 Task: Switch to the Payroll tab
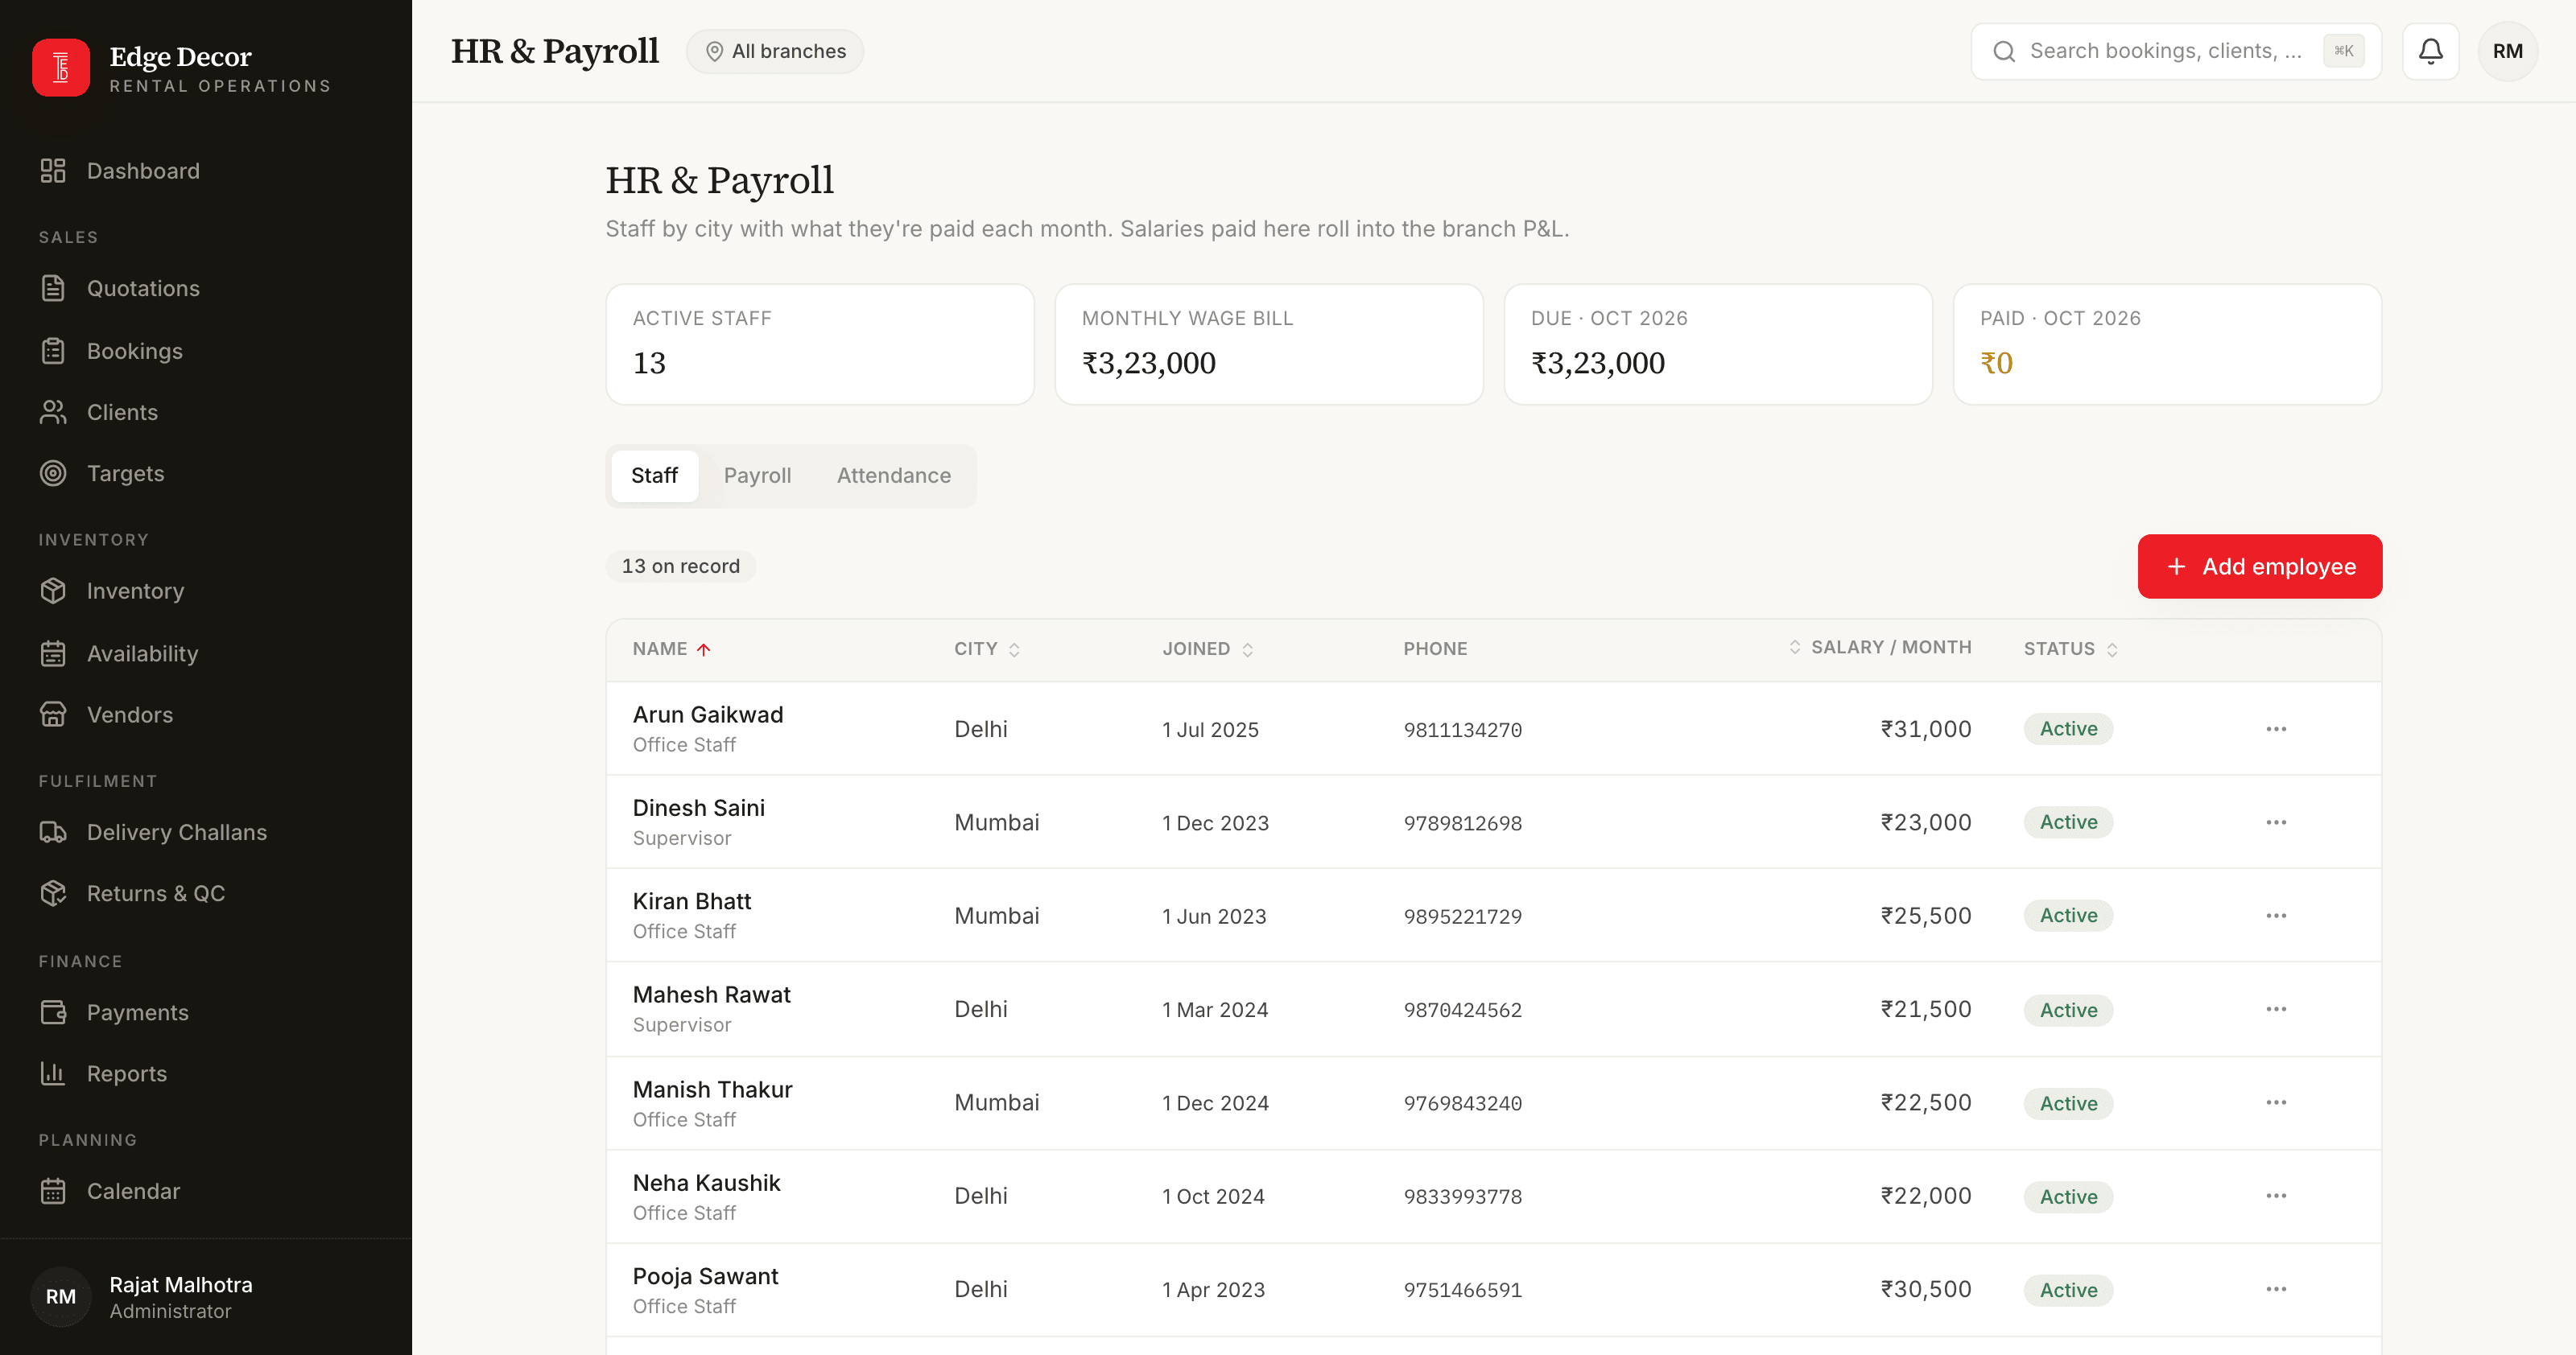[757, 476]
